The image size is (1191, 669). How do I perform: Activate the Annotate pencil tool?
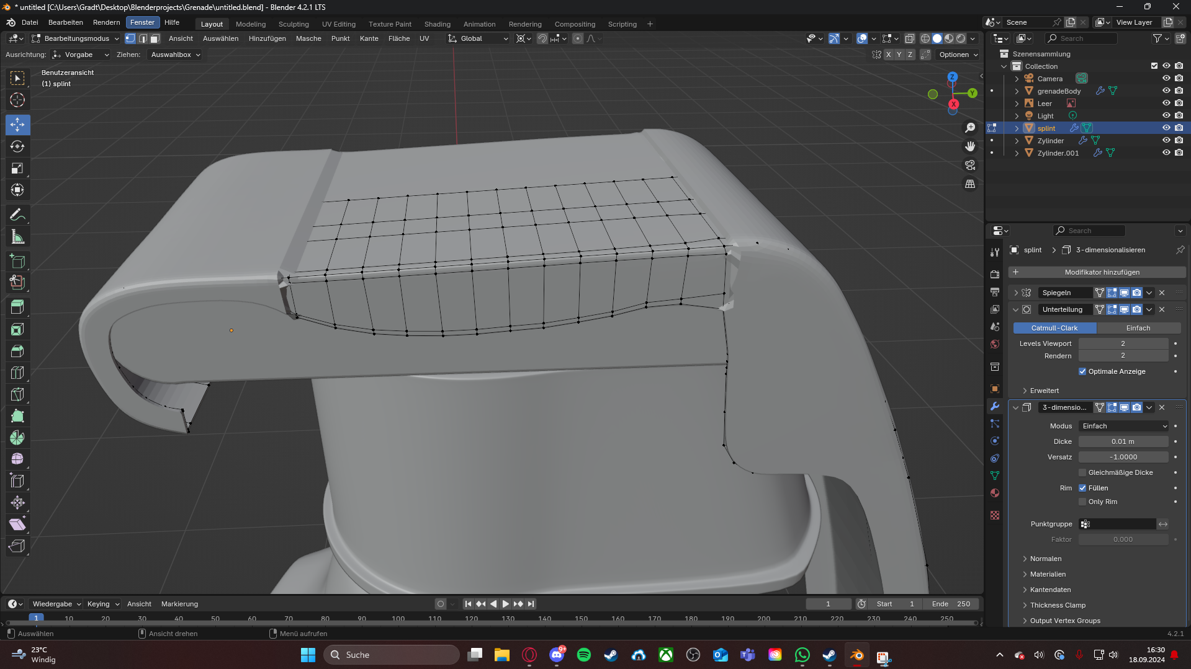coord(17,215)
